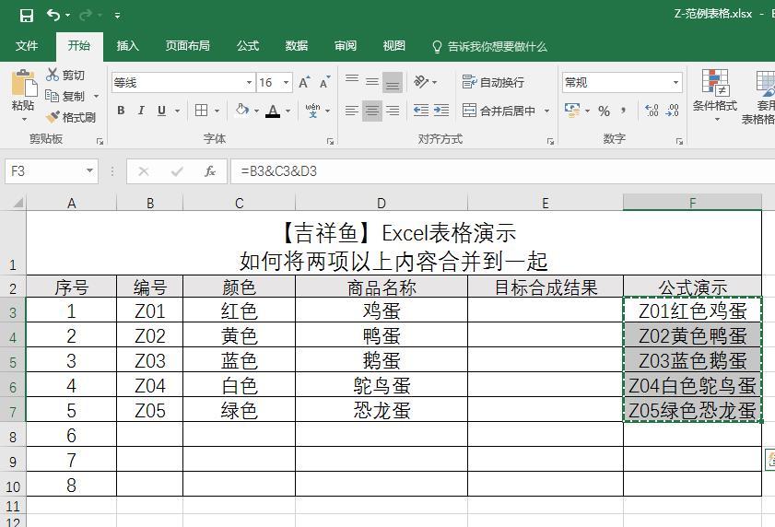Open fill color dropdown arrow
Viewport: 775px width, 527px height.
[256, 111]
